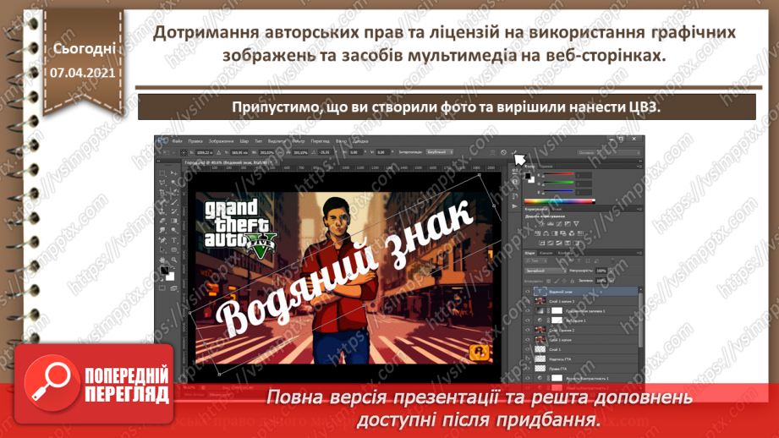
Task: Open the layer filter Тип dropdown
Action: [536, 260]
